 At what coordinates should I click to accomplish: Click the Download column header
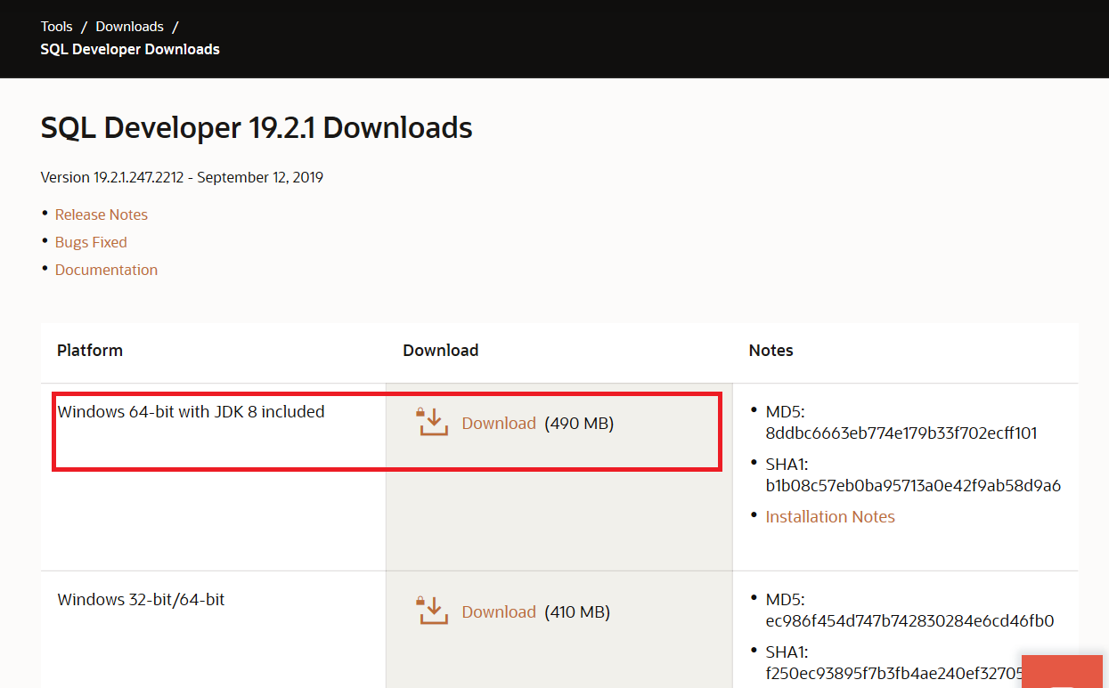441,351
